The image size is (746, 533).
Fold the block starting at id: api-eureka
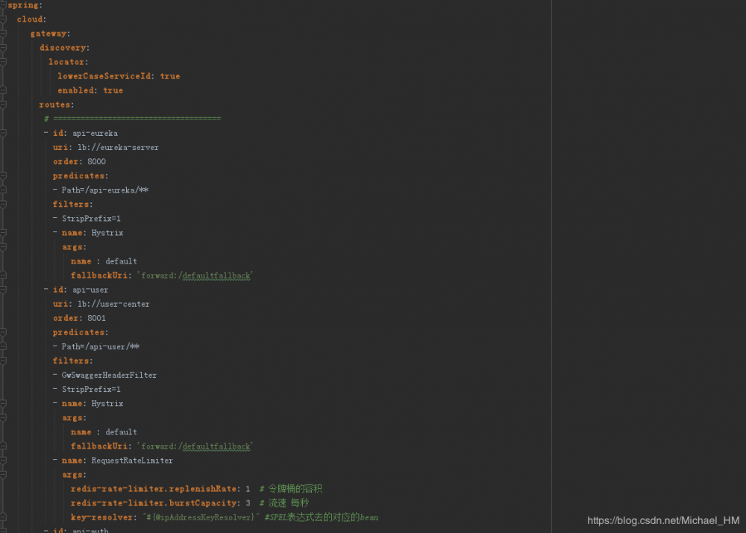[x=3, y=133]
